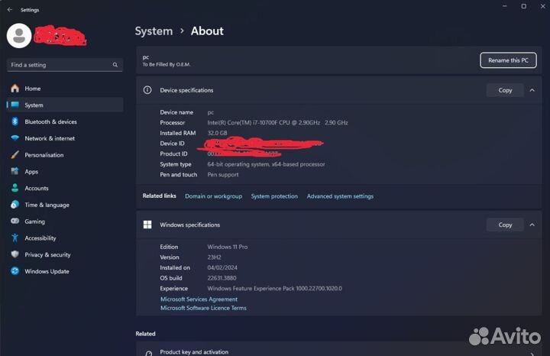This screenshot has height=356, width=550.
Task: Open Network & internet settings
Action: (65, 138)
